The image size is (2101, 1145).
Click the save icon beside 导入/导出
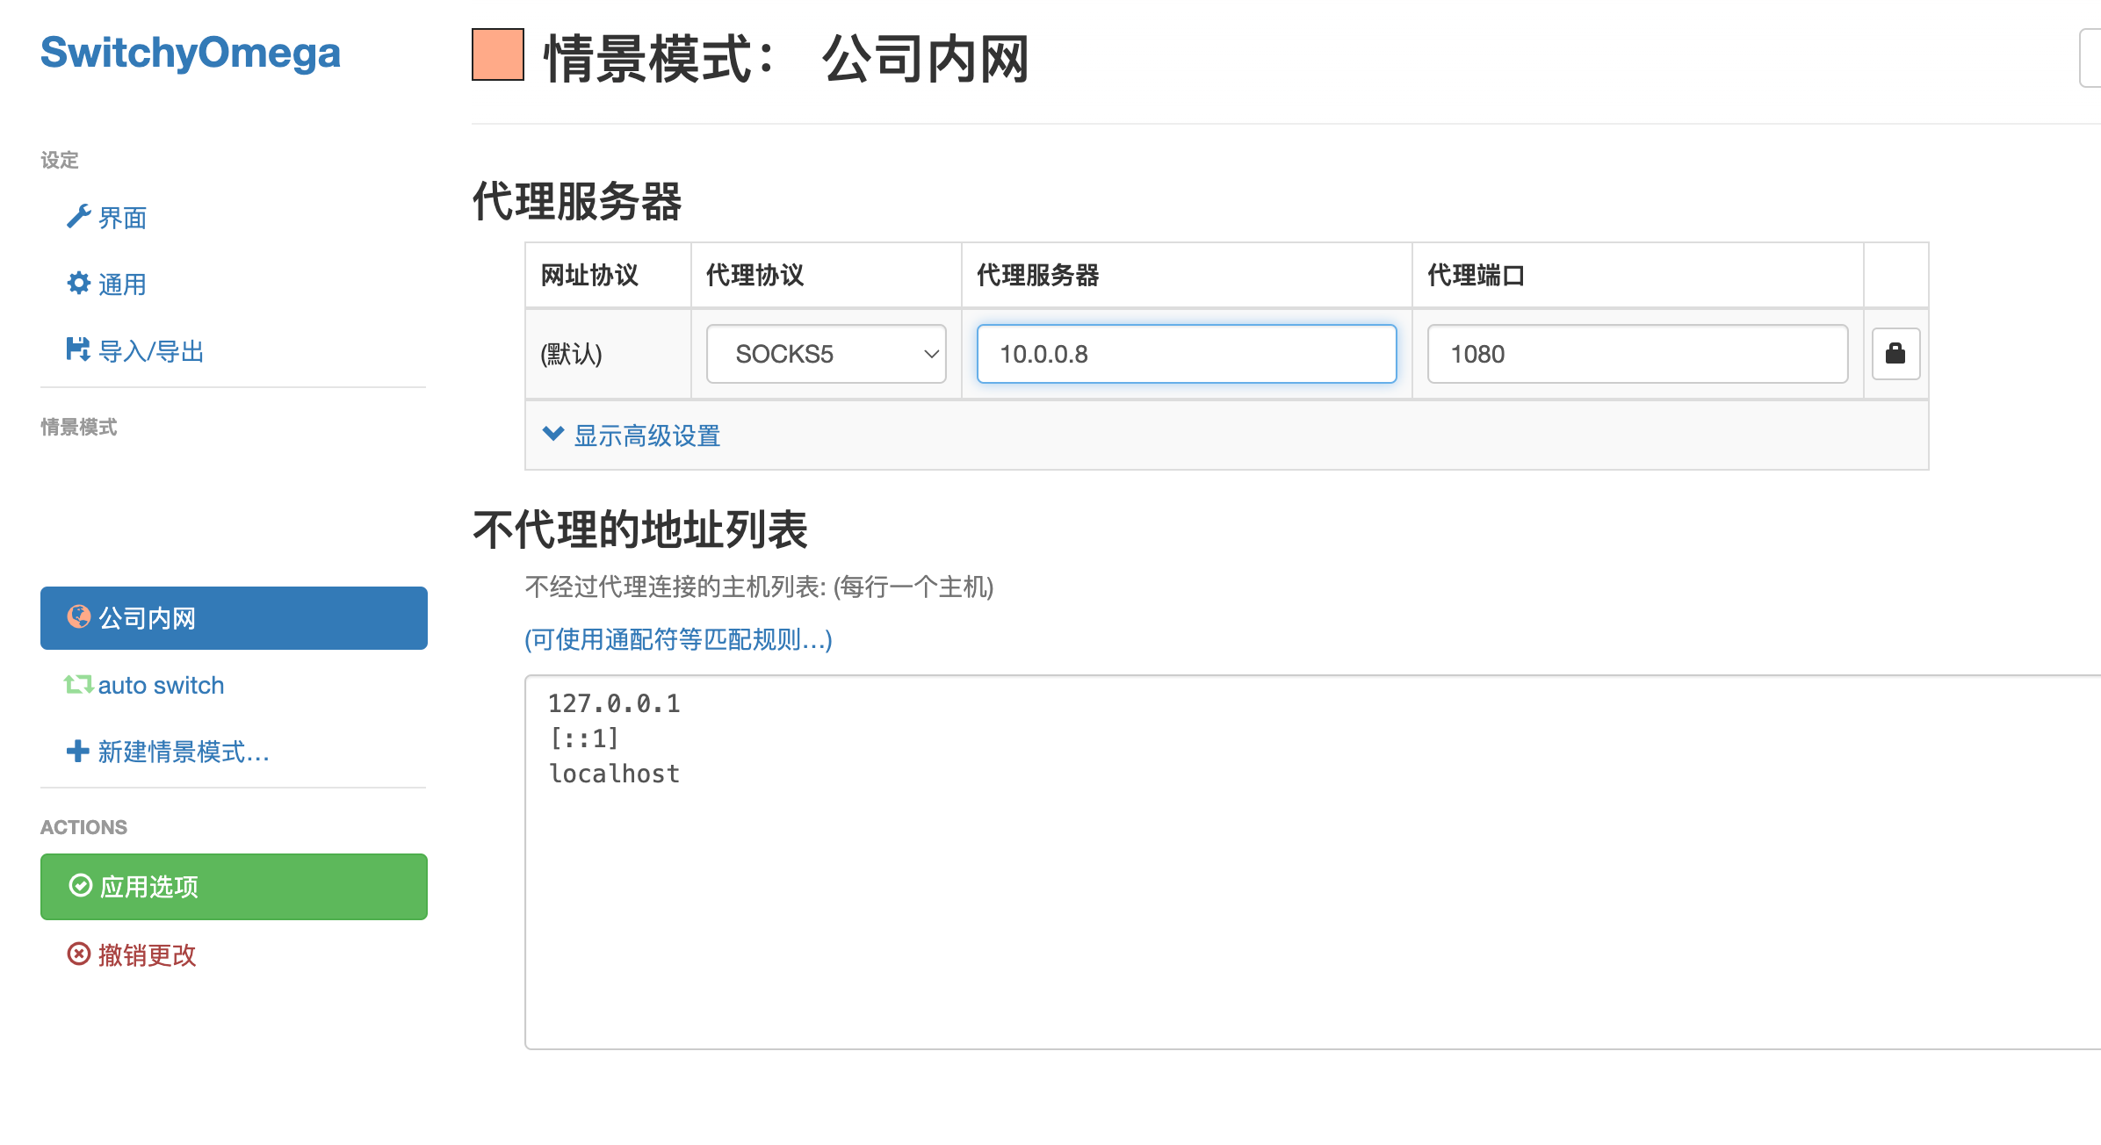click(78, 349)
